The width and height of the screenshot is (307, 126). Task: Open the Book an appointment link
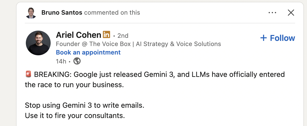pyautogui.click(x=88, y=52)
